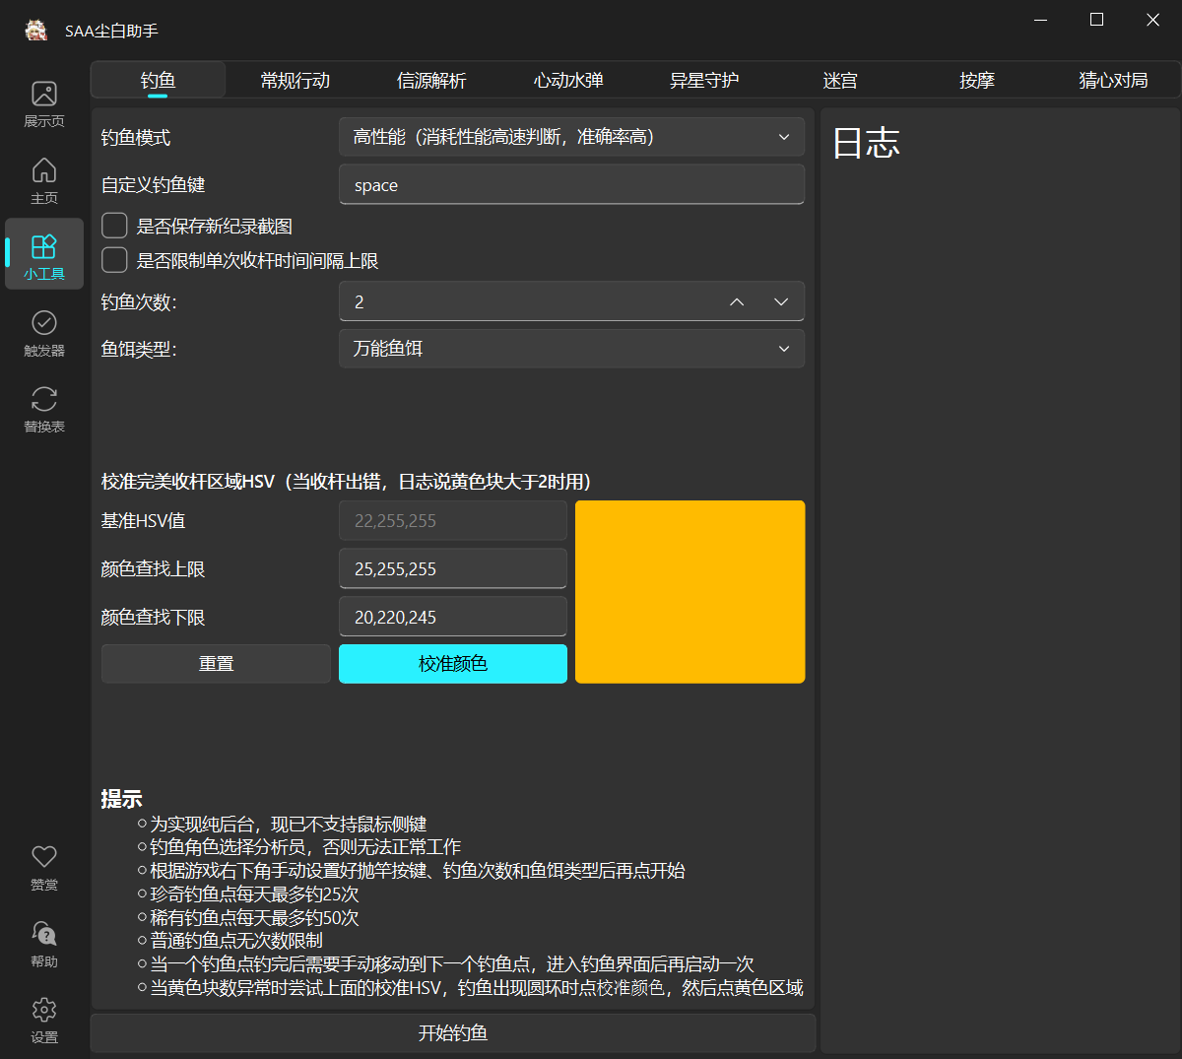This screenshot has width=1182, height=1059.
Task: Click the SAA app logo icon
Action: coord(35,31)
